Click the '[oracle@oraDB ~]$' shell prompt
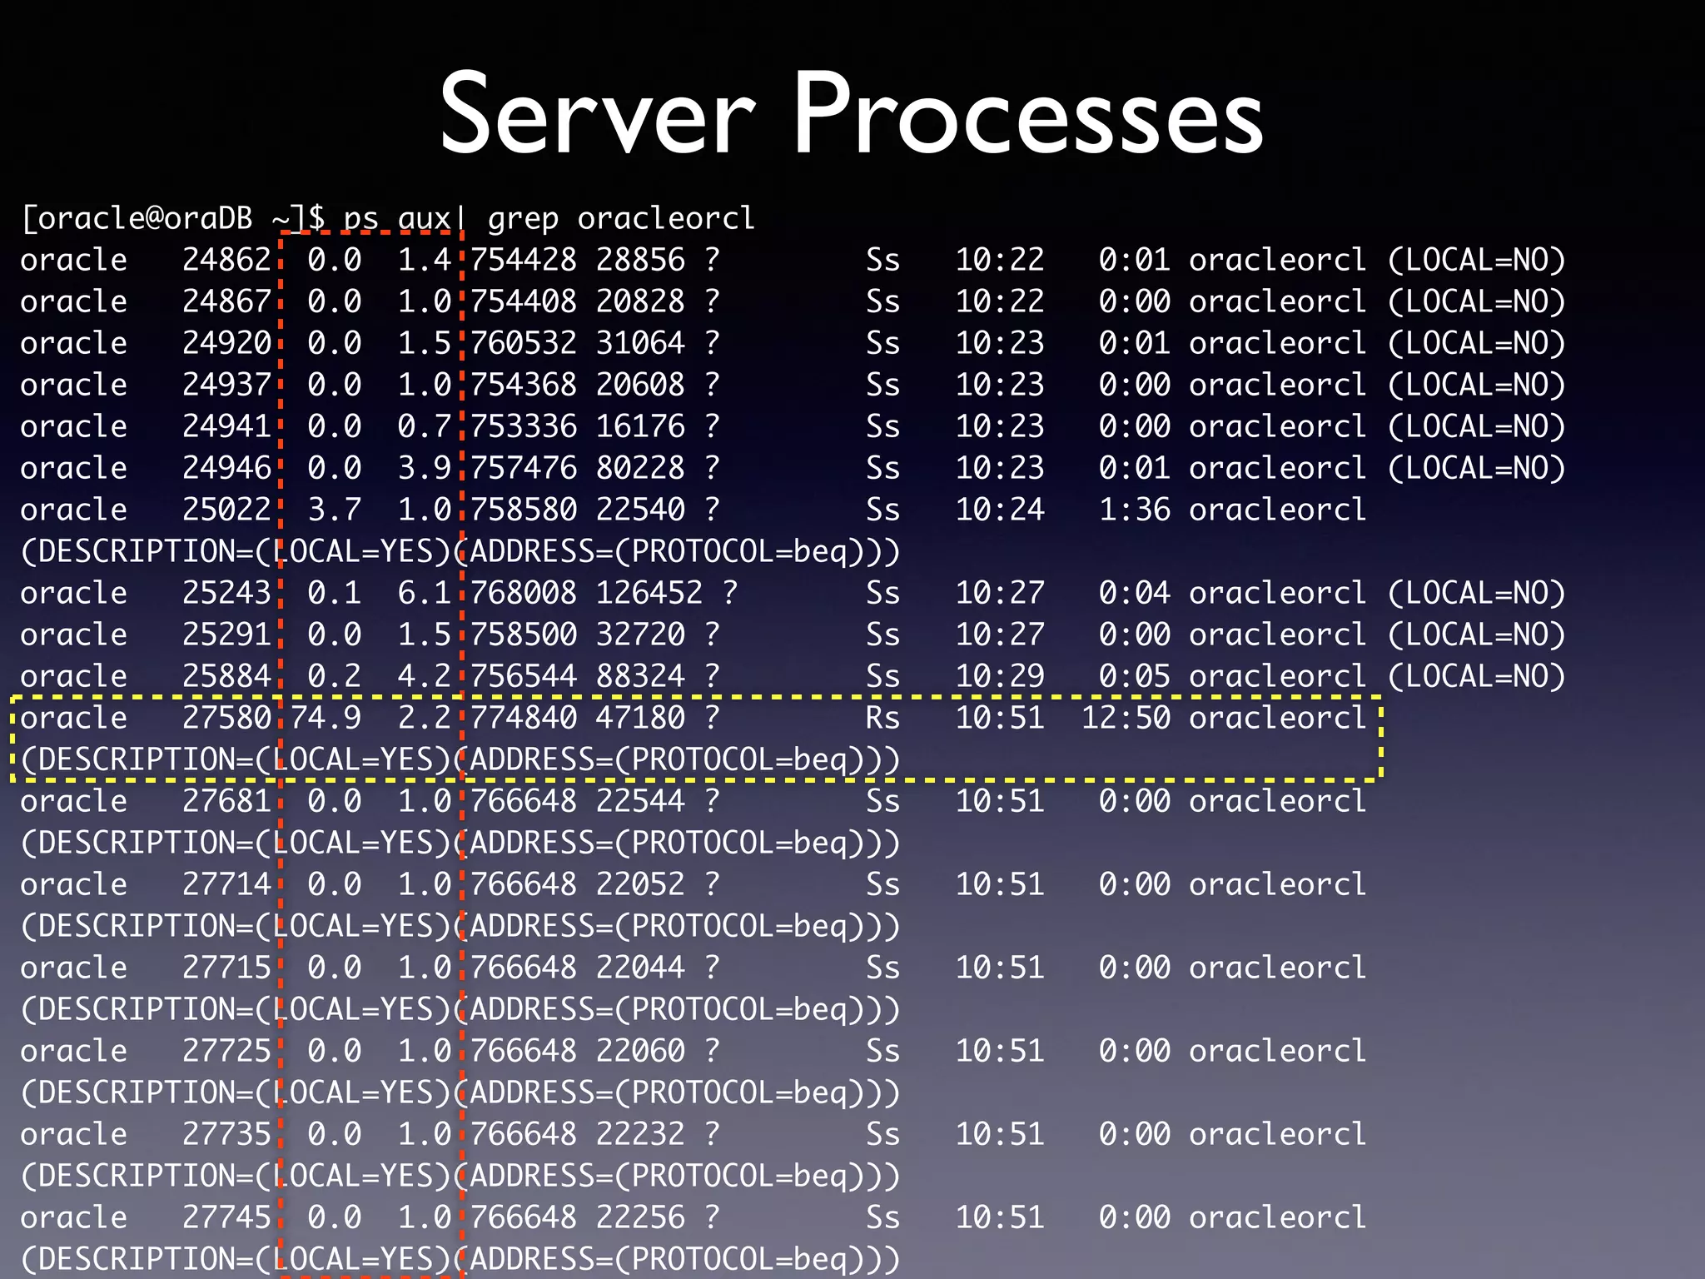The image size is (1705, 1279). [174, 218]
